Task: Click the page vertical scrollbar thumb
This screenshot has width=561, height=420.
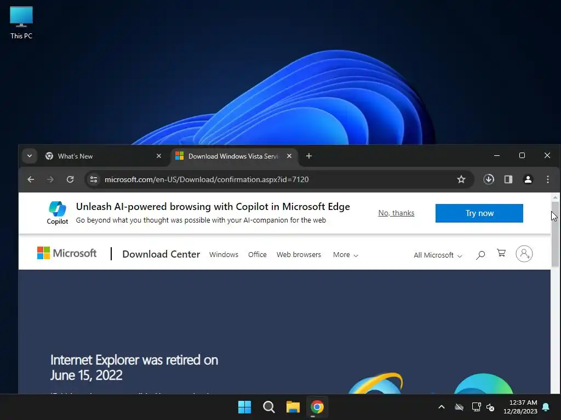Action: [x=555, y=234]
